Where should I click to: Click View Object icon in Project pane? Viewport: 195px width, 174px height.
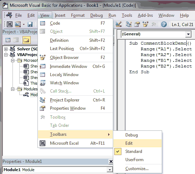[x=16, y=40]
